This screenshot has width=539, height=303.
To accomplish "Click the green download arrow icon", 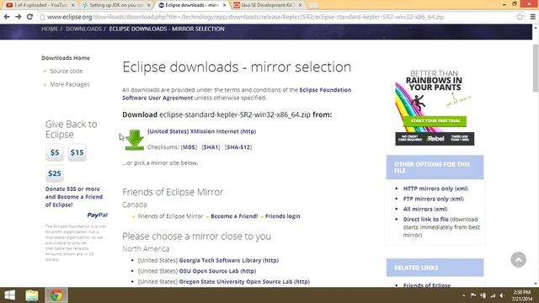I will click(135, 140).
